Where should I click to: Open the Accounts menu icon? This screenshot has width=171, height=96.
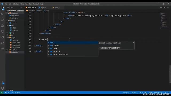(3, 83)
